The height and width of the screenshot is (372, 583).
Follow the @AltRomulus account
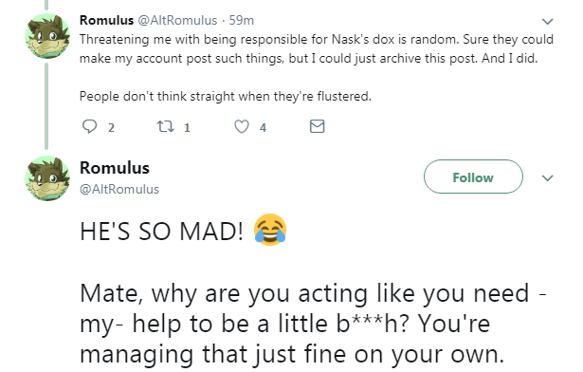click(x=473, y=177)
